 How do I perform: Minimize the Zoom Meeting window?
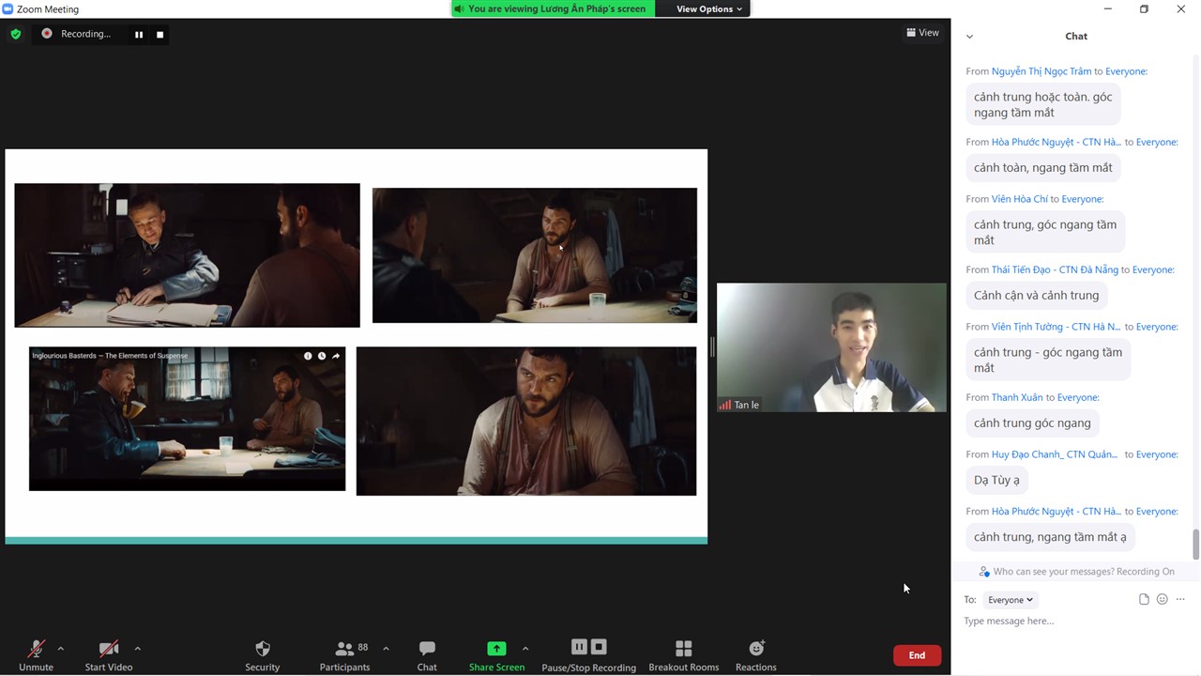(1107, 9)
